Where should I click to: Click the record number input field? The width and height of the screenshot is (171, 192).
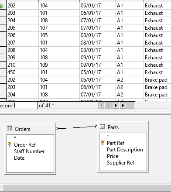click(26, 106)
